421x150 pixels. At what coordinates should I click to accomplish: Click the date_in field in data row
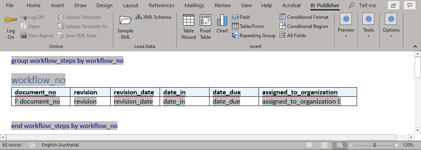pos(174,102)
